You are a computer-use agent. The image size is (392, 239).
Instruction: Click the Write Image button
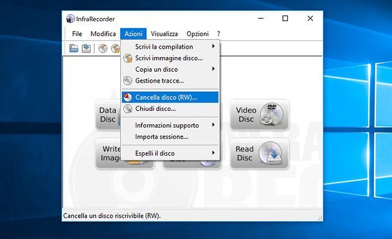tap(108, 154)
